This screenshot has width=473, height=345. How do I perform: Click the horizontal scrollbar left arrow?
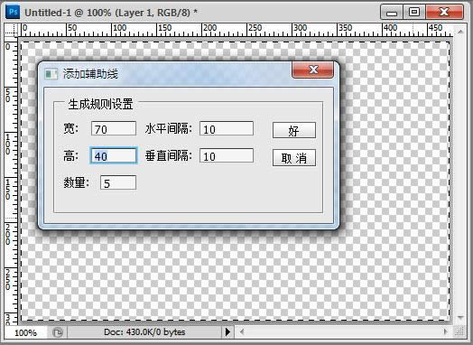pyautogui.click(x=242, y=332)
